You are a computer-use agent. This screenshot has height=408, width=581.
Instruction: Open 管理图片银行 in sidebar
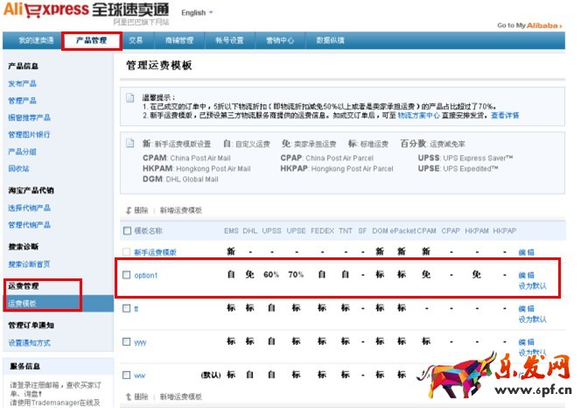pyautogui.click(x=29, y=135)
